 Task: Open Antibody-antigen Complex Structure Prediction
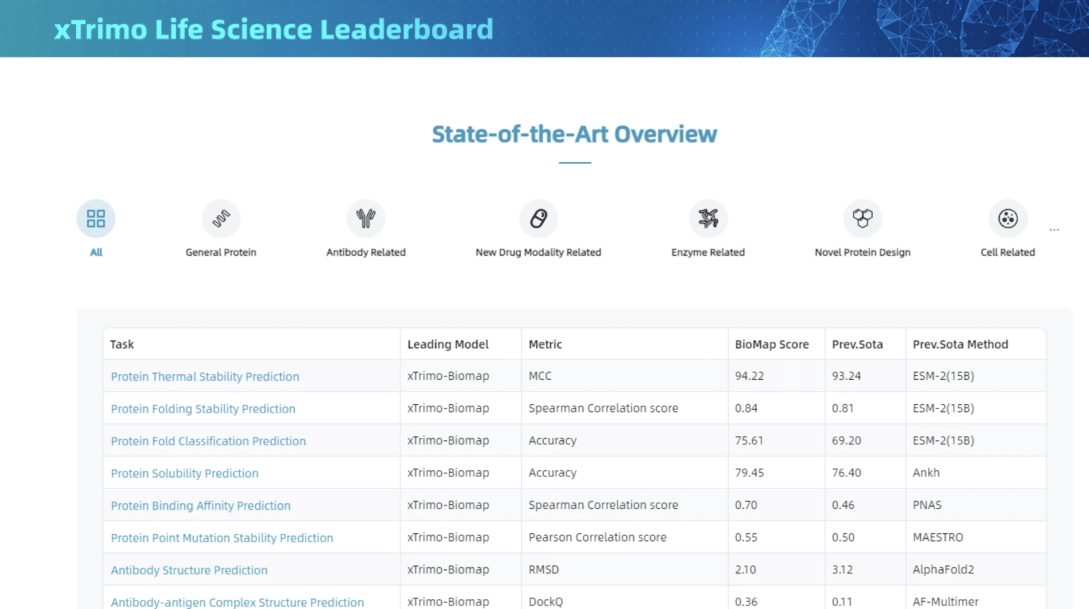click(237, 602)
